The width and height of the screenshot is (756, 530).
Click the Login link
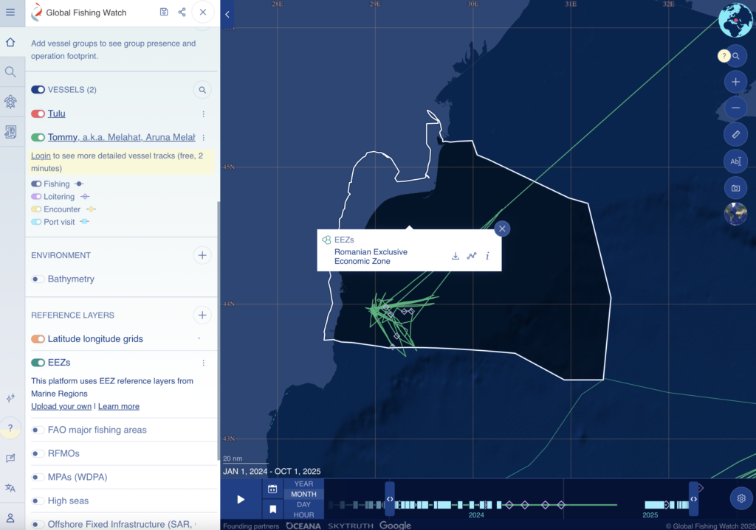pos(41,156)
